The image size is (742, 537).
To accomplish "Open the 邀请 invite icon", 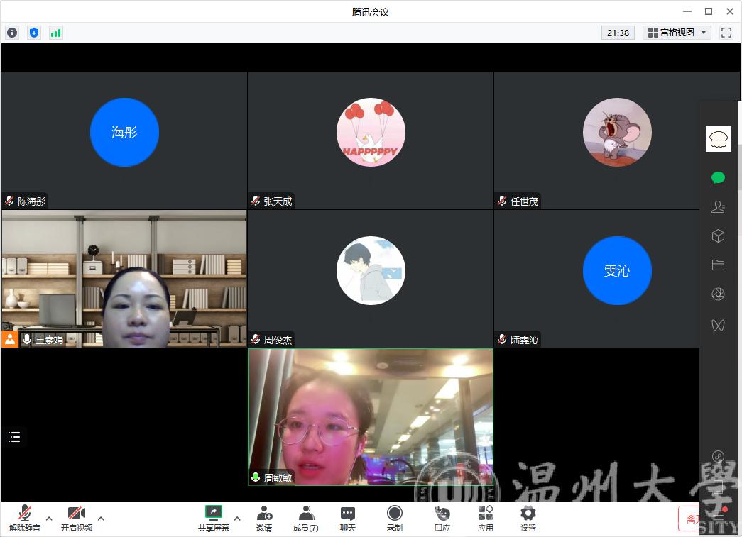I will click(264, 518).
